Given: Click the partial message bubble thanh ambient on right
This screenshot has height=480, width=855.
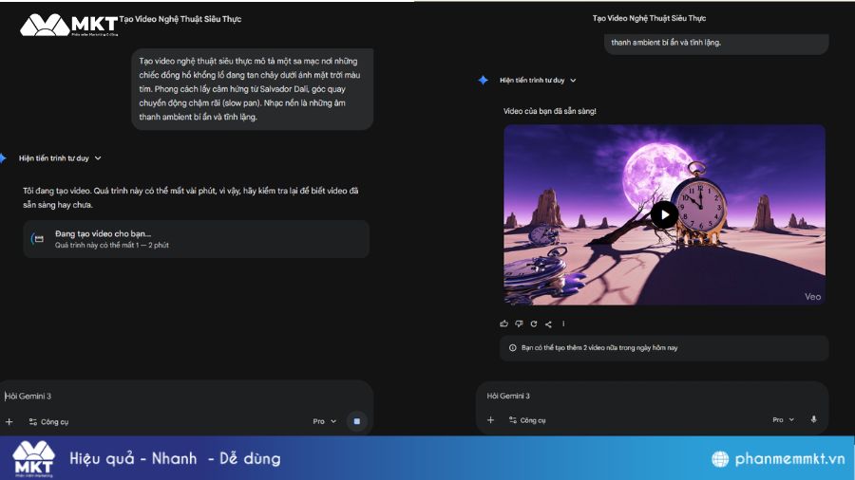Looking at the screenshot, I should point(716,44).
